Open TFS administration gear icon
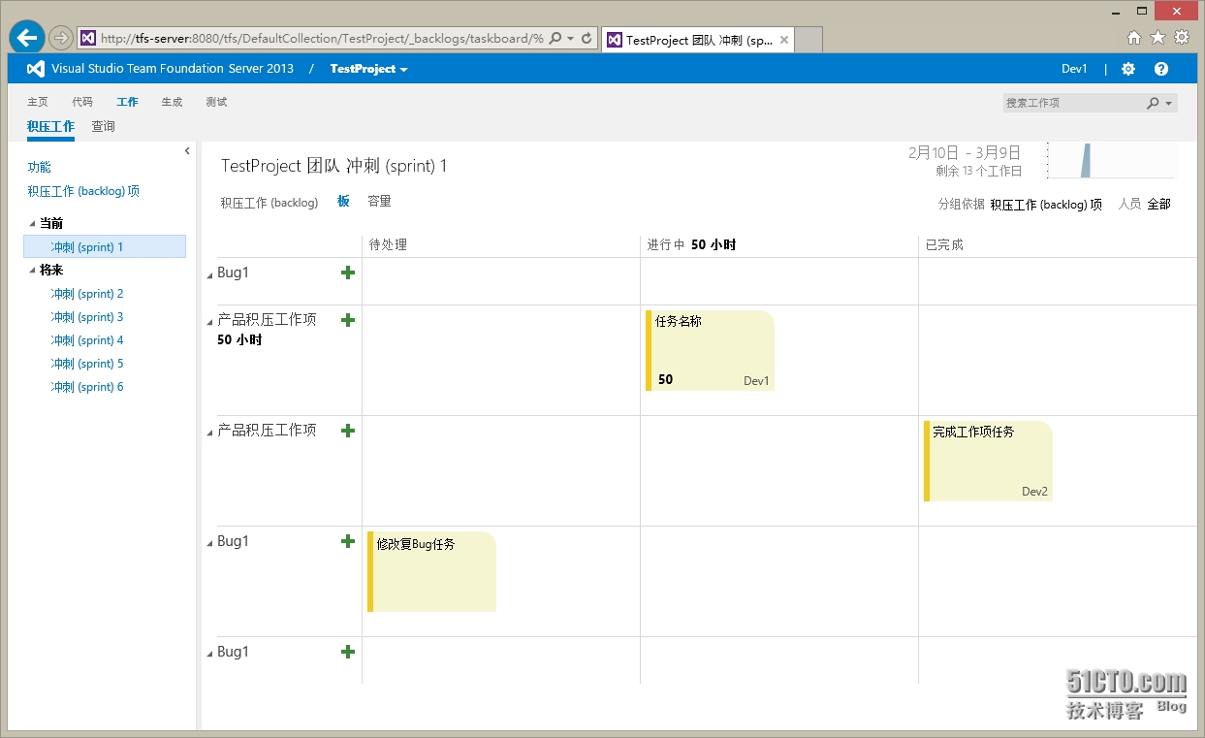Viewport: 1205px width, 738px height. click(x=1128, y=69)
